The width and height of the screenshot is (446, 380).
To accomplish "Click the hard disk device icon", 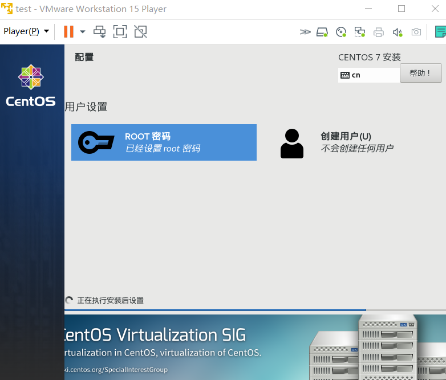I will click(322, 32).
